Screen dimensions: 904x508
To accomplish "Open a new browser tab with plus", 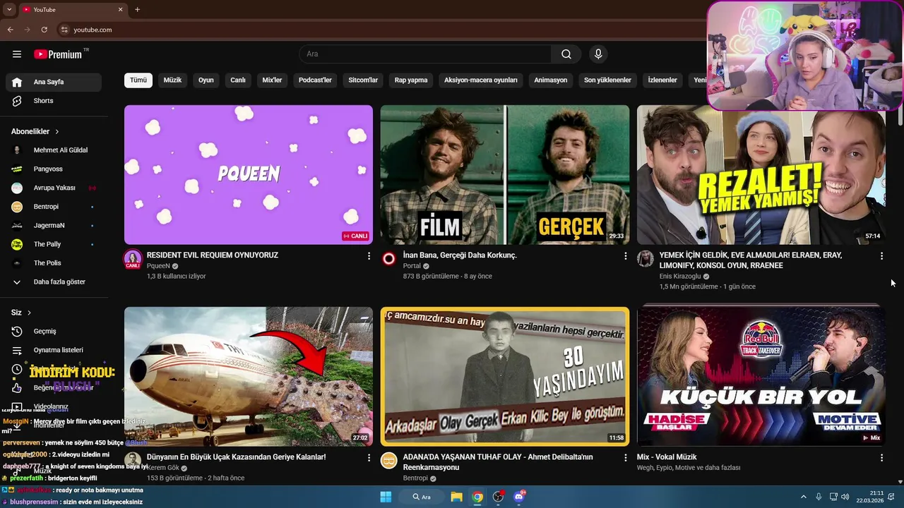I will [x=137, y=9].
